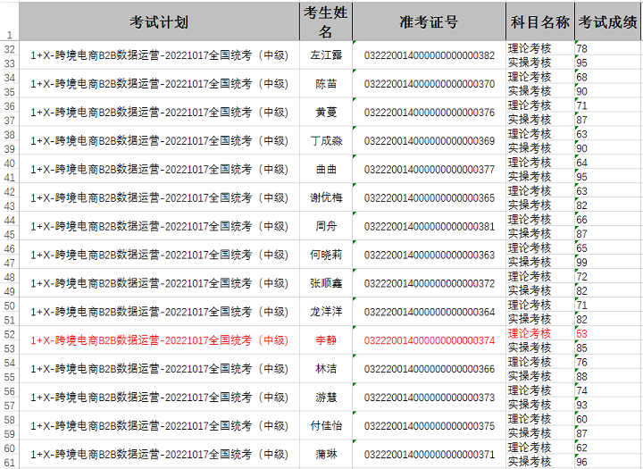The width and height of the screenshot is (643, 469).
Task: Click the name cell 张顺鑫
Action: click(326, 283)
